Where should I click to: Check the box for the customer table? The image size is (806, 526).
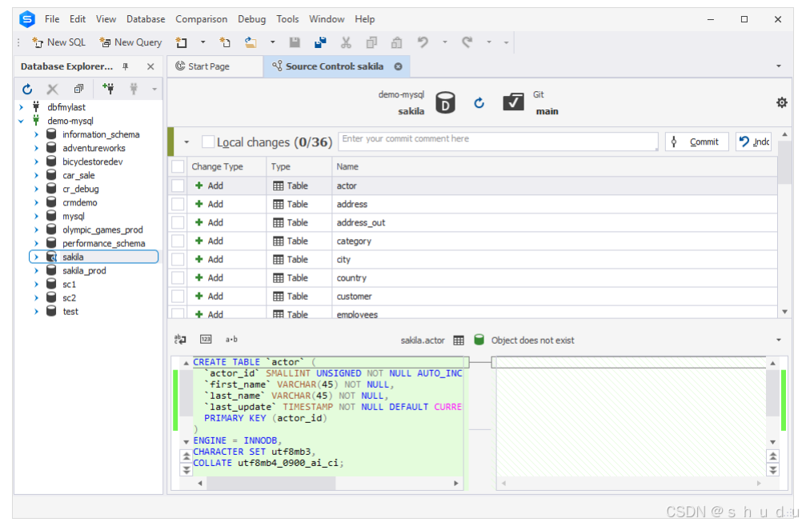pyautogui.click(x=178, y=297)
